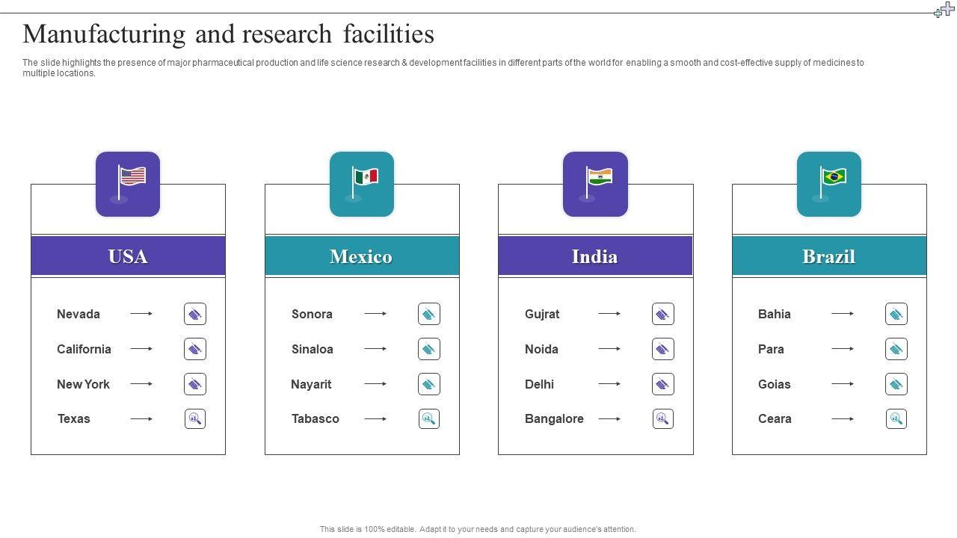This screenshot has height=538, width=957.
Task: Select the research icon next to Bangalore
Action: point(662,418)
